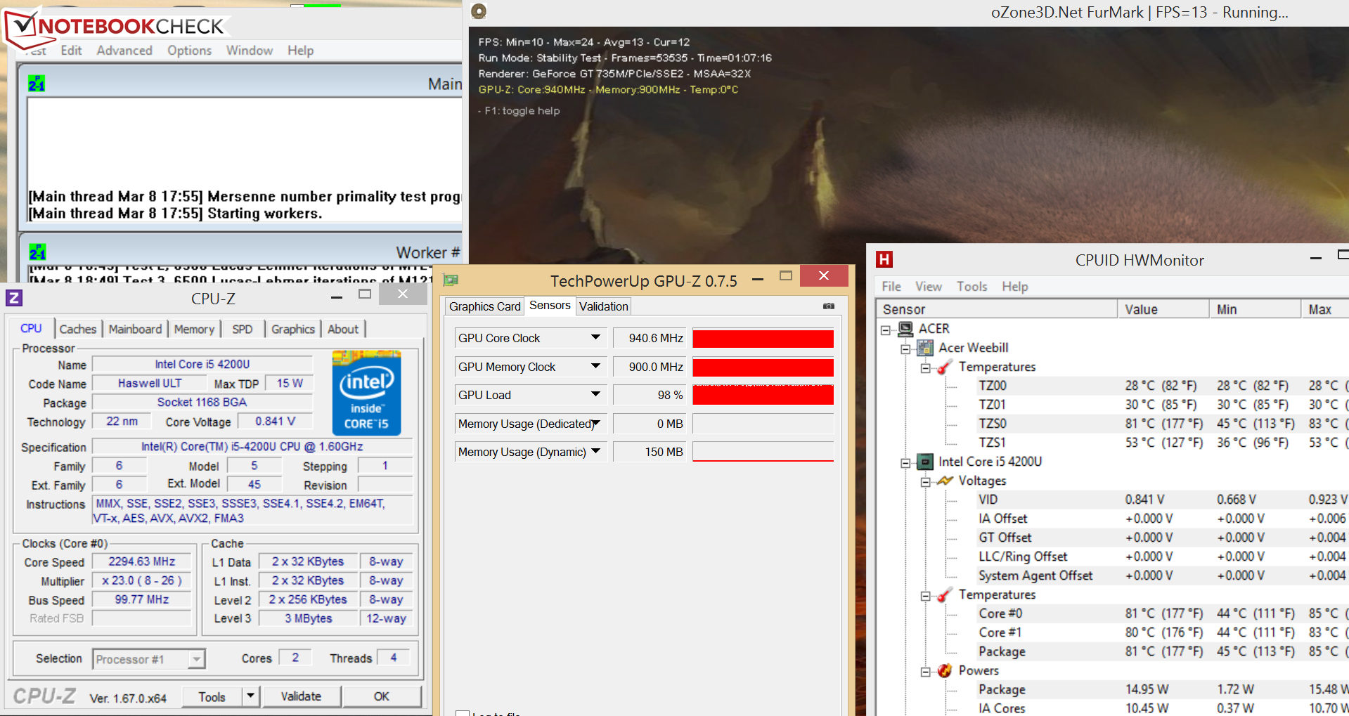Viewport: 1349px width, 716px height.
Task: Click the Powers flame icon
Action: (945, 670)
